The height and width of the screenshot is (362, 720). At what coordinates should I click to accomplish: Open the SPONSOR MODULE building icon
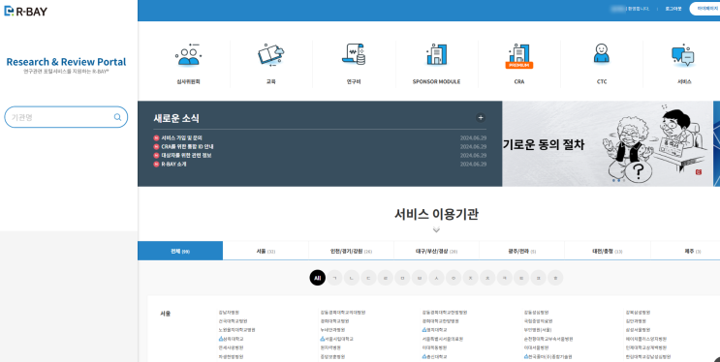click(x=436, y=54)
